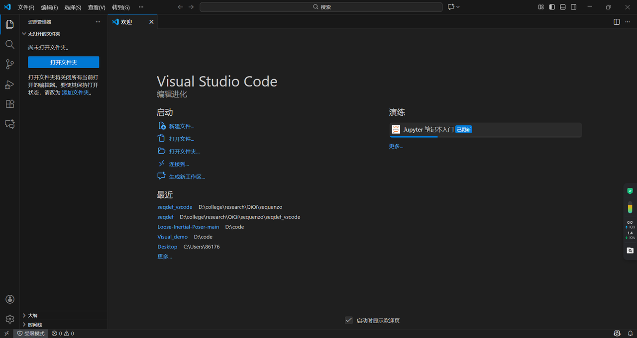This screenshot has width=637, height=338.
Task: Open the Search view icon
Action: point(9,44)
